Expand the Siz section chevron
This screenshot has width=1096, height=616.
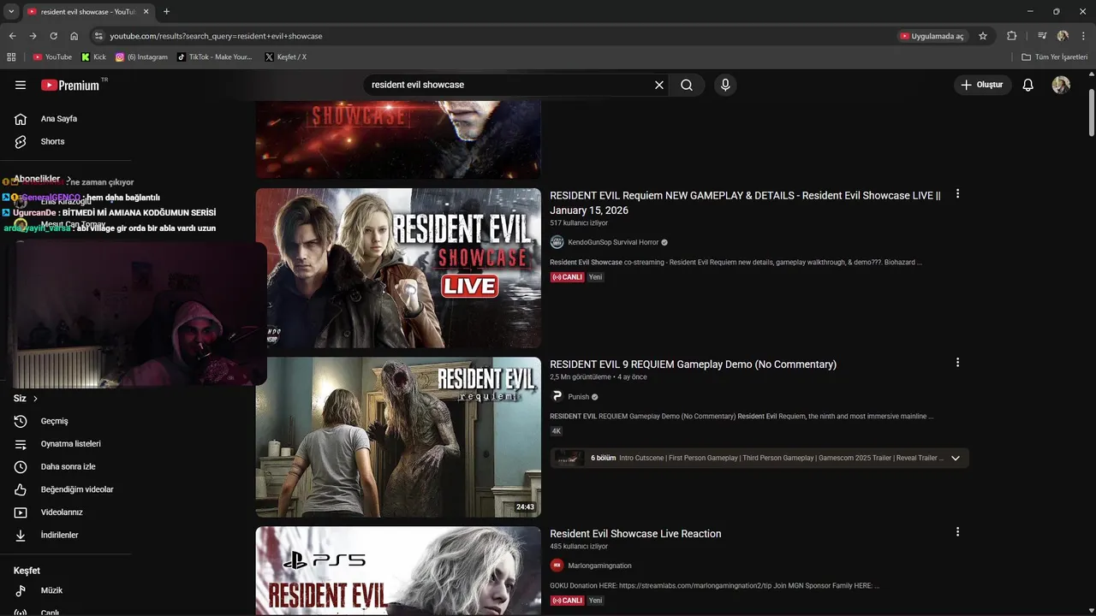35,399
